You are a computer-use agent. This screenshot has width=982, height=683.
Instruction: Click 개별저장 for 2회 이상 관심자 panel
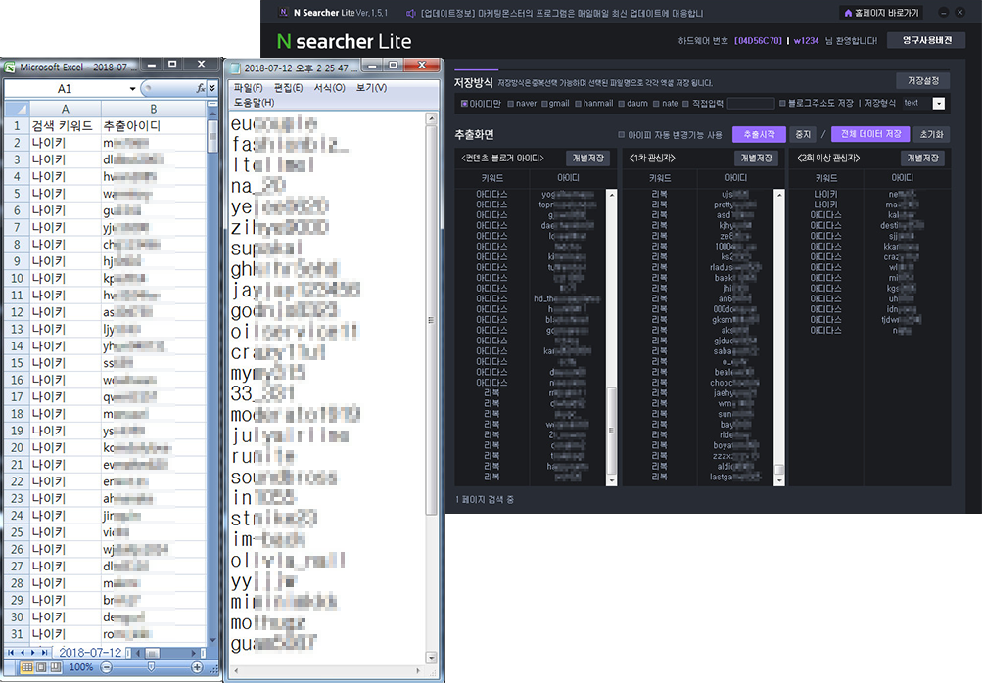(922, 158)
